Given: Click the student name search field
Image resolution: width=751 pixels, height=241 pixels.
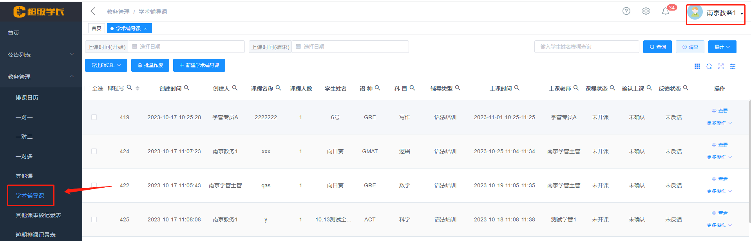Looking at the screenshot, I should [586, 47].
